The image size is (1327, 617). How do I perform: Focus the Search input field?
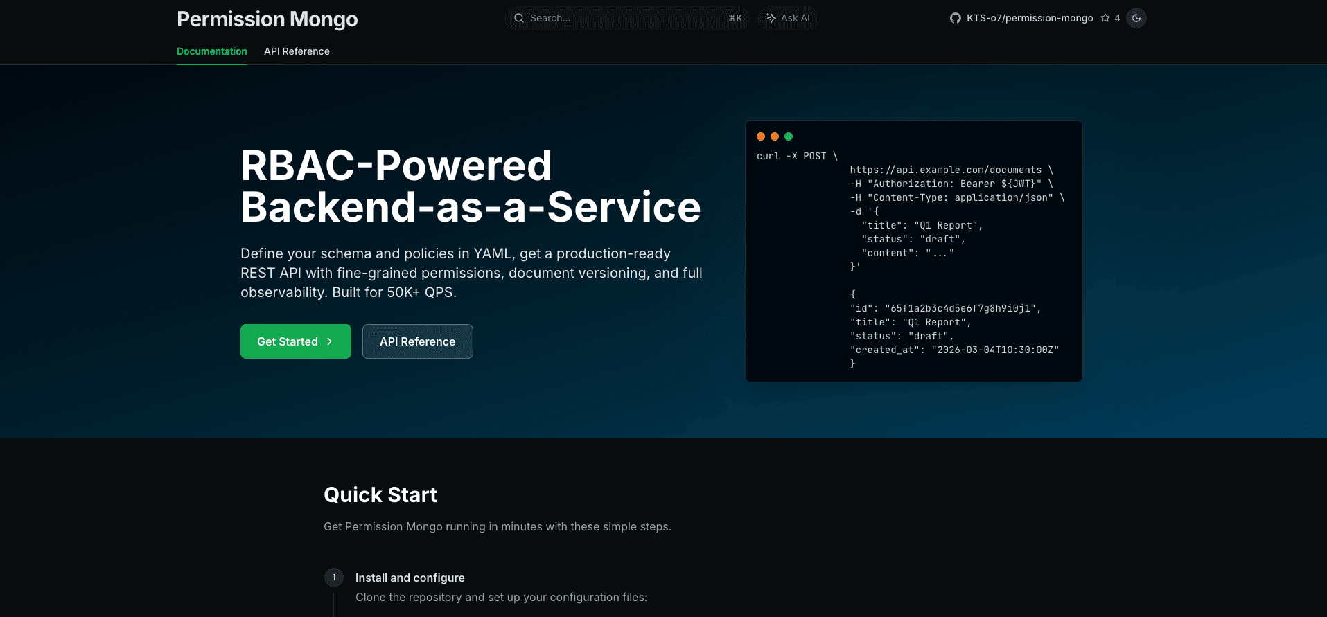[x=624, y=18]
